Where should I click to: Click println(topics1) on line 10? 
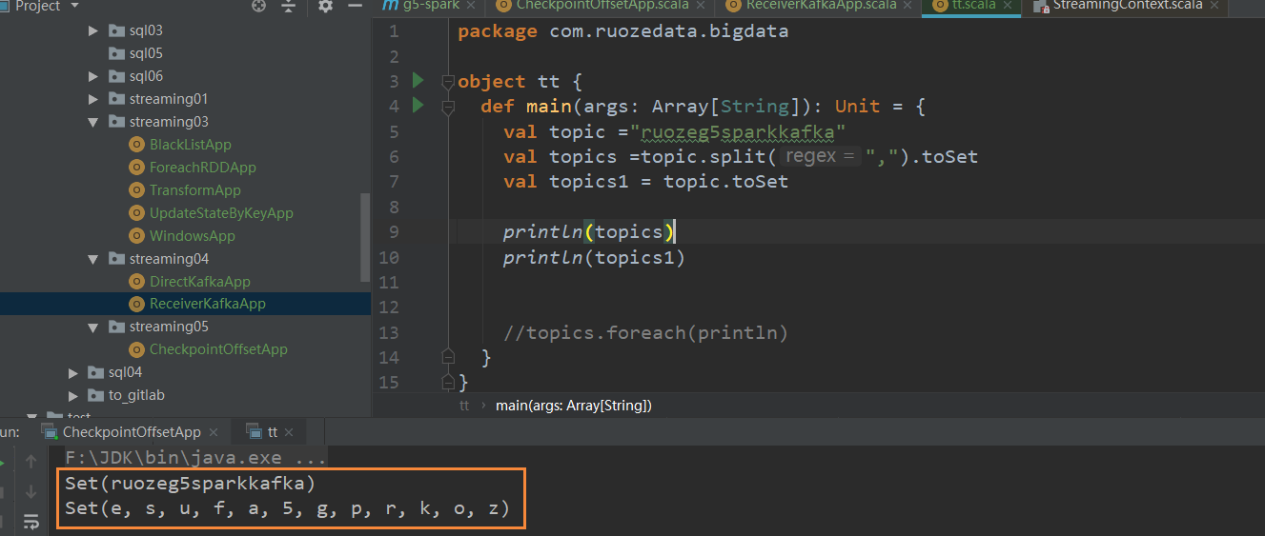(595, 257)
